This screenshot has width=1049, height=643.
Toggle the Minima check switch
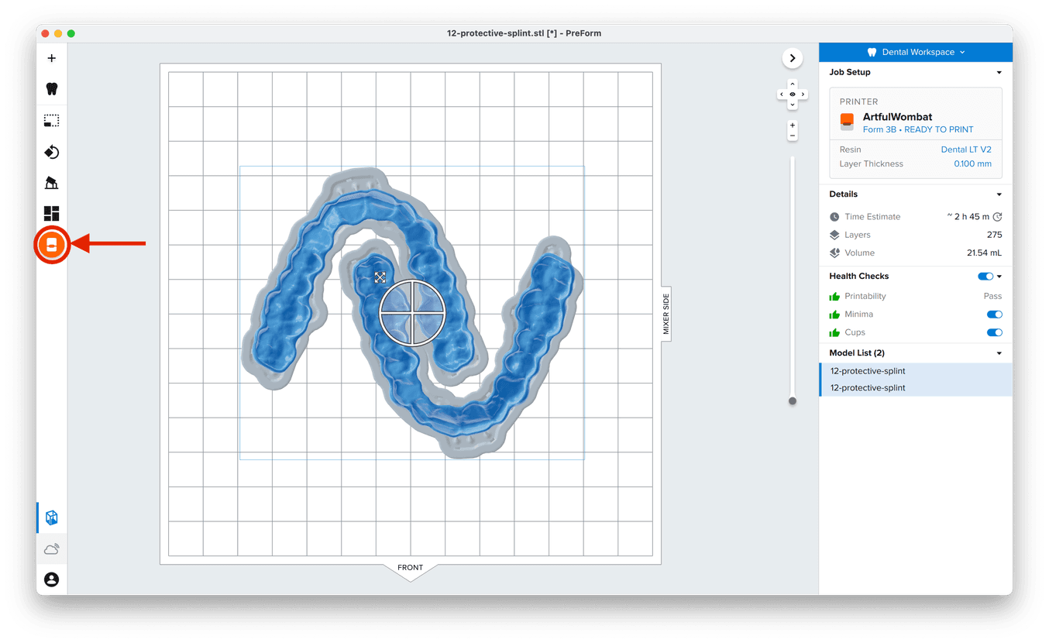click(x=994, y=315)
